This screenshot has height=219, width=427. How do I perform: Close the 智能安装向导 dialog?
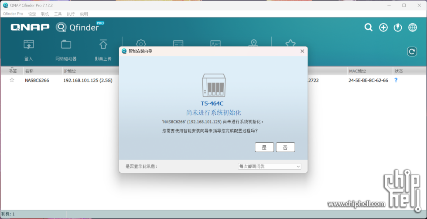(302, 51)
